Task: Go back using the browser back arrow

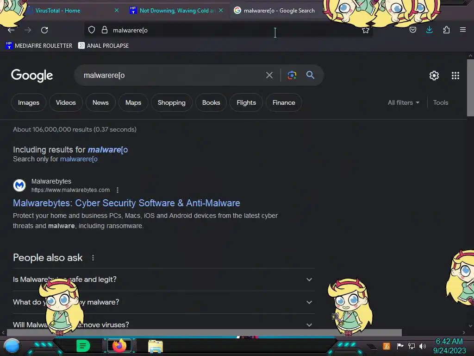Action: 11,30
